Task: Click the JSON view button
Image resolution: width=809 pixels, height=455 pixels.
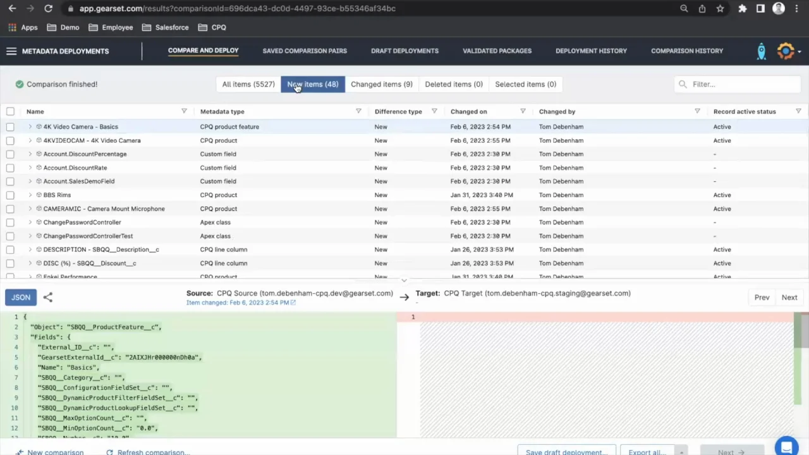Action: point(20,297)
